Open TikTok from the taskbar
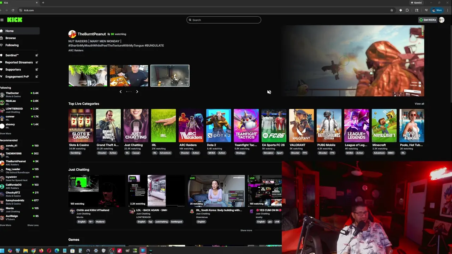The height and width of the screenshot is (254, 452). click(x=119, y=251)
